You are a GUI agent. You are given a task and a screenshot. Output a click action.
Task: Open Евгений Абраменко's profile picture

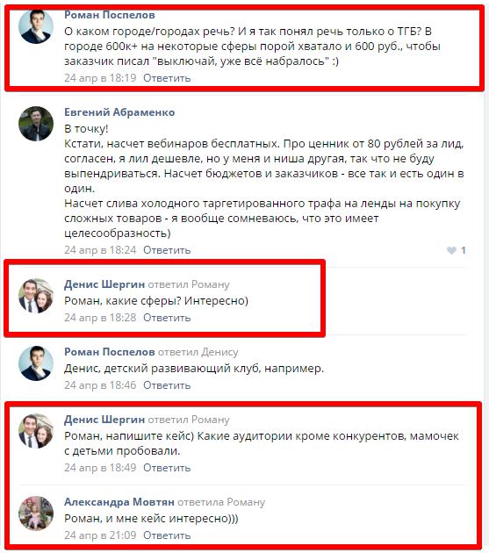36,124
